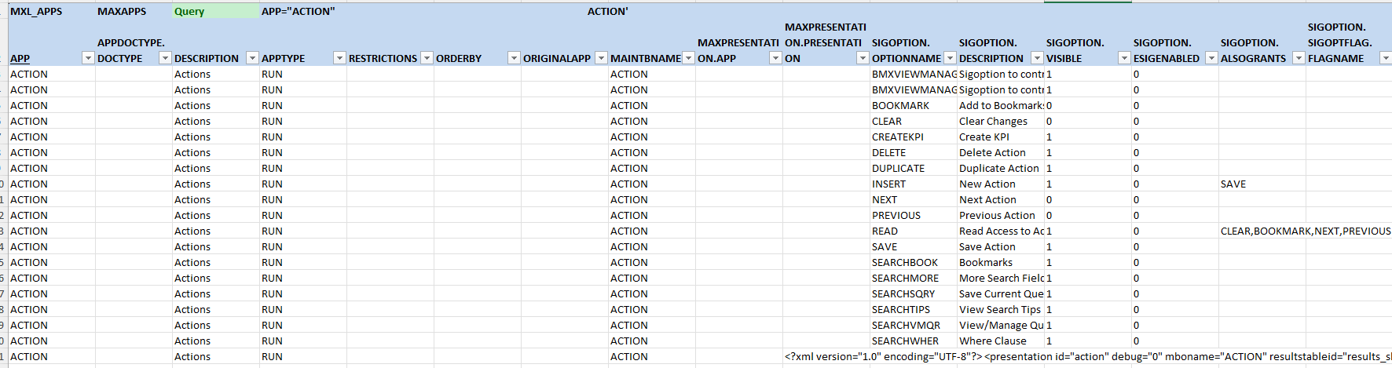Open the SIGOPTION.ALSOGRANTS filter dropdown
The width and height of the screenshot is (1392, 368).
pos(1299,58)
